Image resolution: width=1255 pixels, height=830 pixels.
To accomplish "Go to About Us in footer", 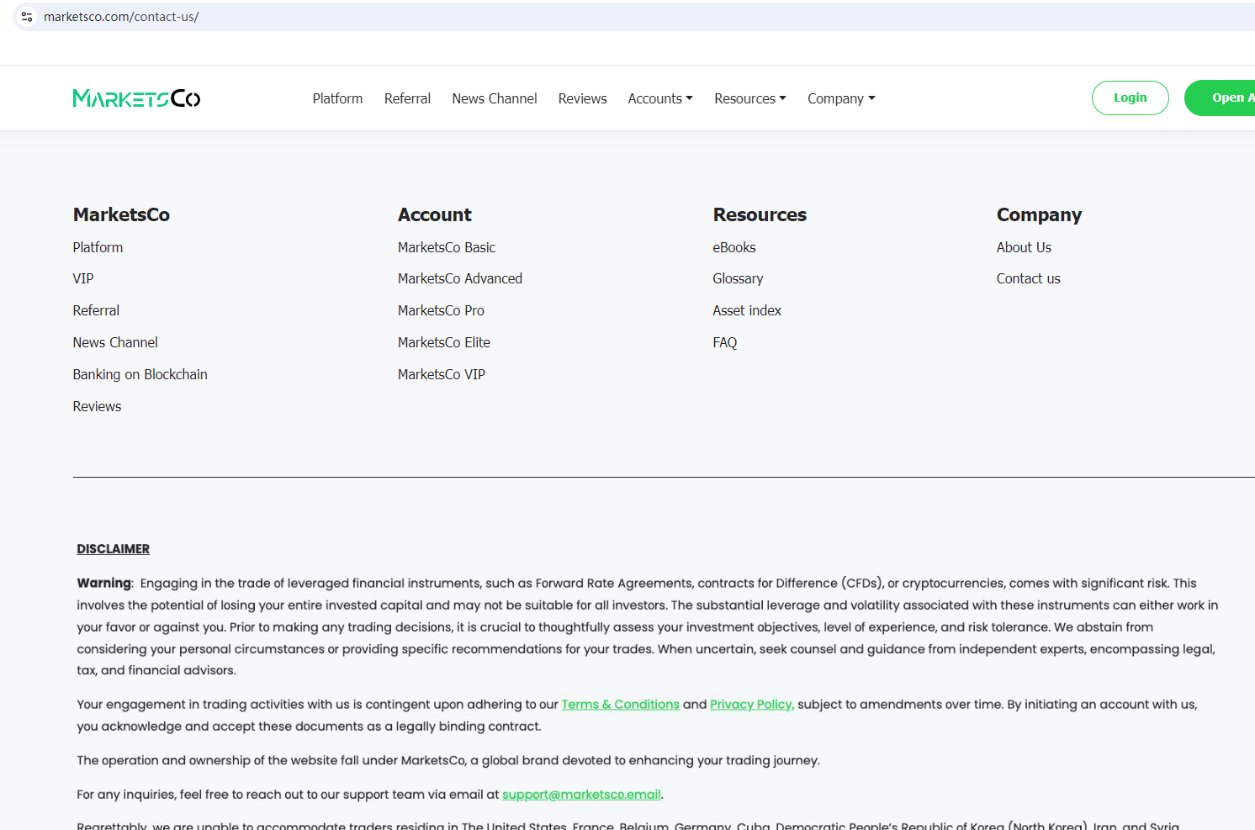I will click(1024, 247).
